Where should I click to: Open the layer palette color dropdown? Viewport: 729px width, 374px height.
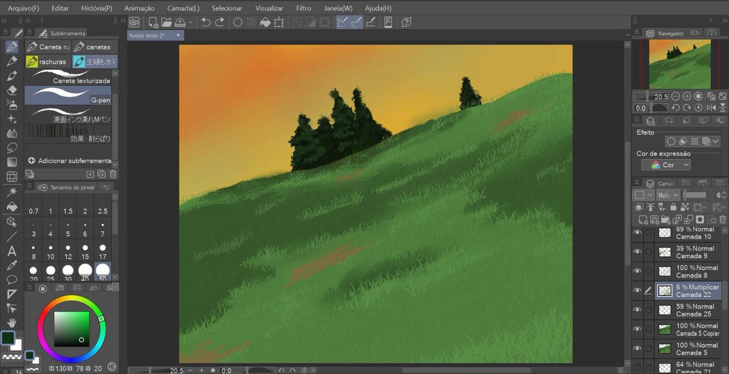click(643, 195)
